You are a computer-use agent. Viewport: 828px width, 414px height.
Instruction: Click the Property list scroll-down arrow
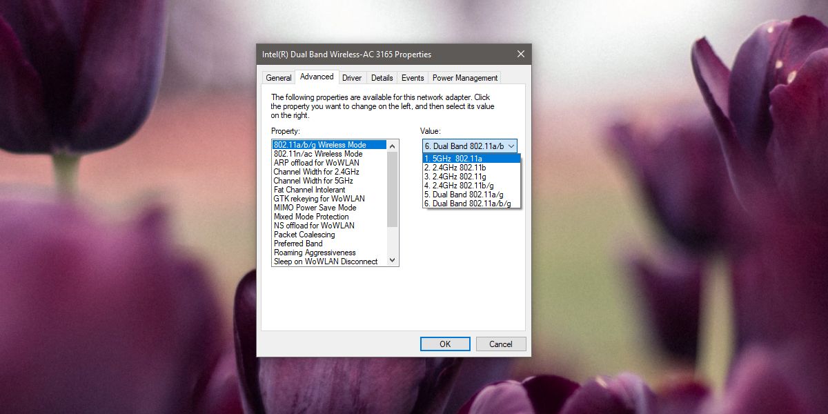[393, 261]
